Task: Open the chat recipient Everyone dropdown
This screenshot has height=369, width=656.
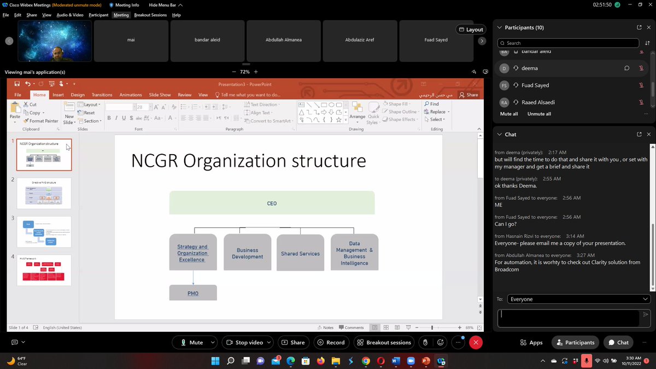Action: coord(578,299)
